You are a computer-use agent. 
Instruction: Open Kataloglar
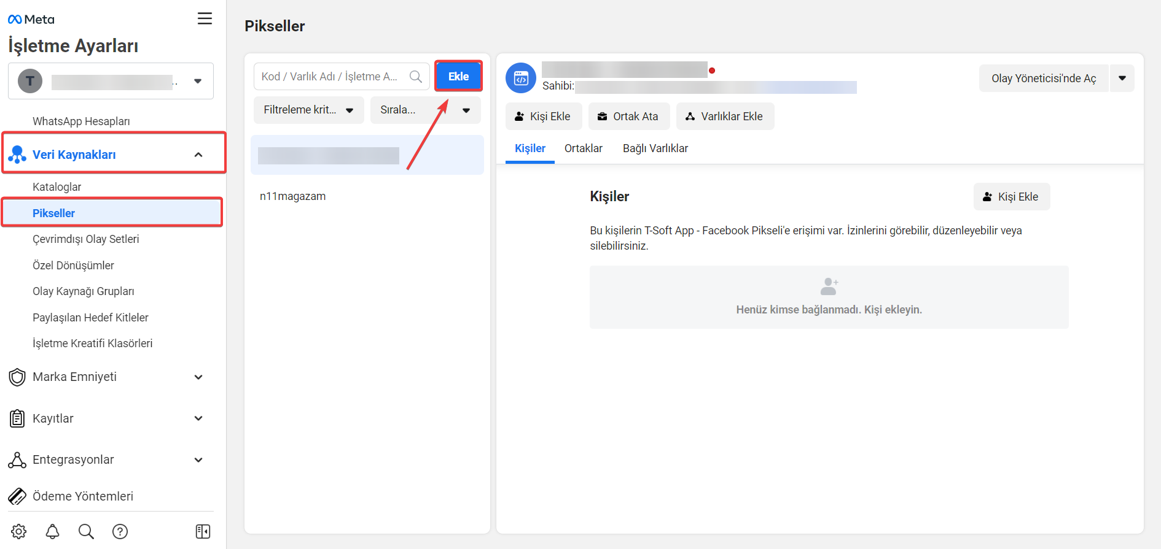pyautogui.click(x=57, y=187)
